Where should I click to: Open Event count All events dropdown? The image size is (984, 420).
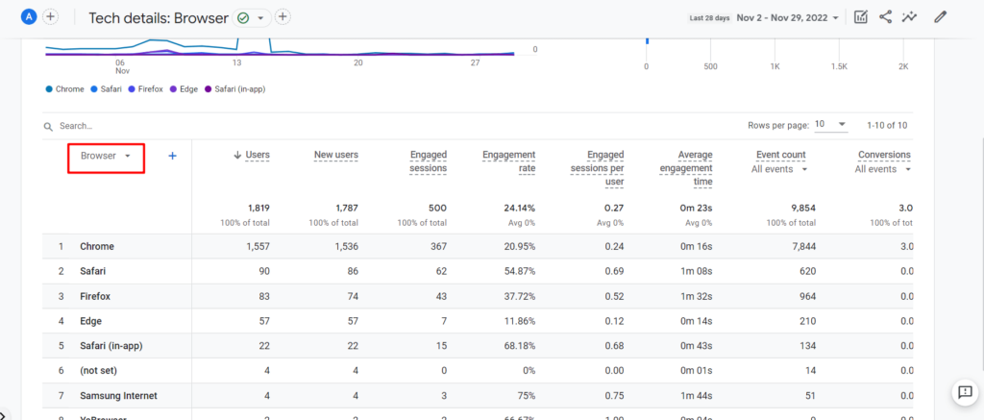pos(779,169)
